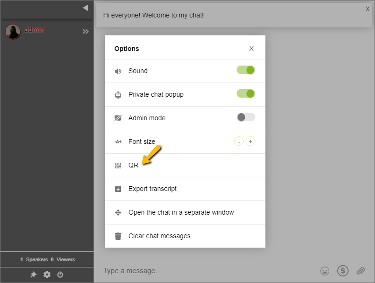This screenshot has height=283, width=375.
Task: Open settings gear in sidebar footer
Action: [47, 275]
